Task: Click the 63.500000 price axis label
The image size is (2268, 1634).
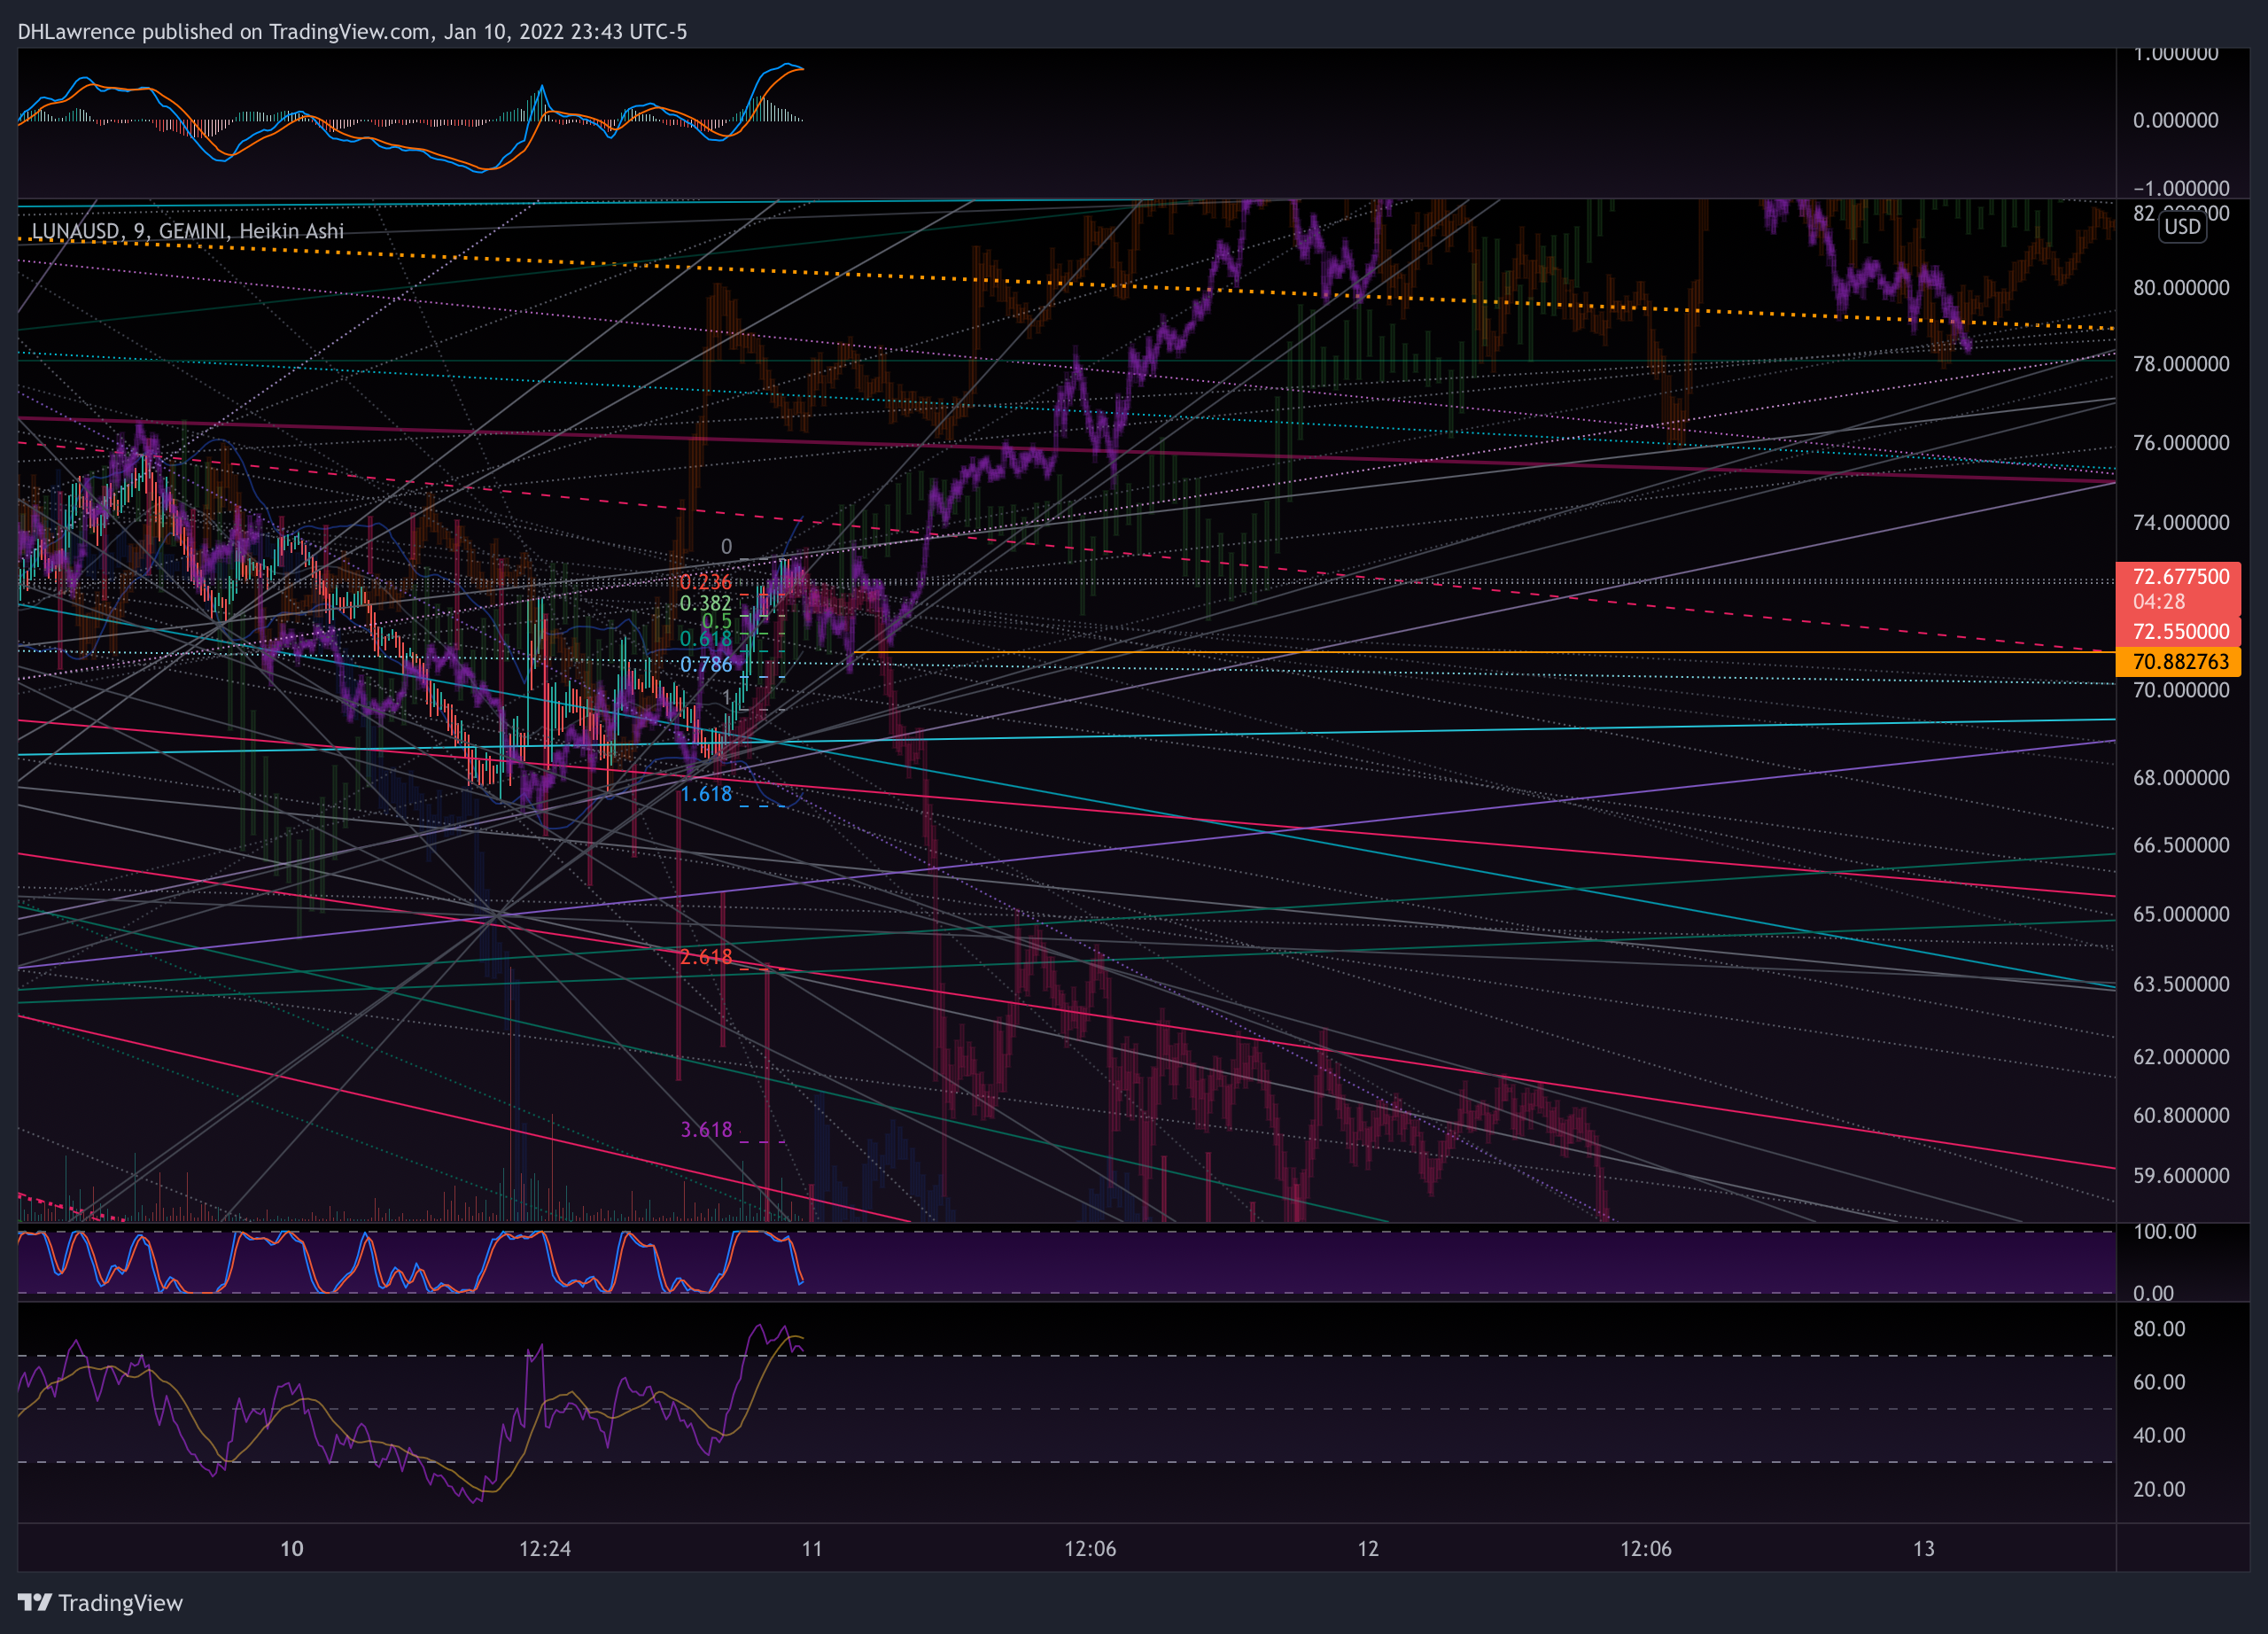Action: 2181,985
